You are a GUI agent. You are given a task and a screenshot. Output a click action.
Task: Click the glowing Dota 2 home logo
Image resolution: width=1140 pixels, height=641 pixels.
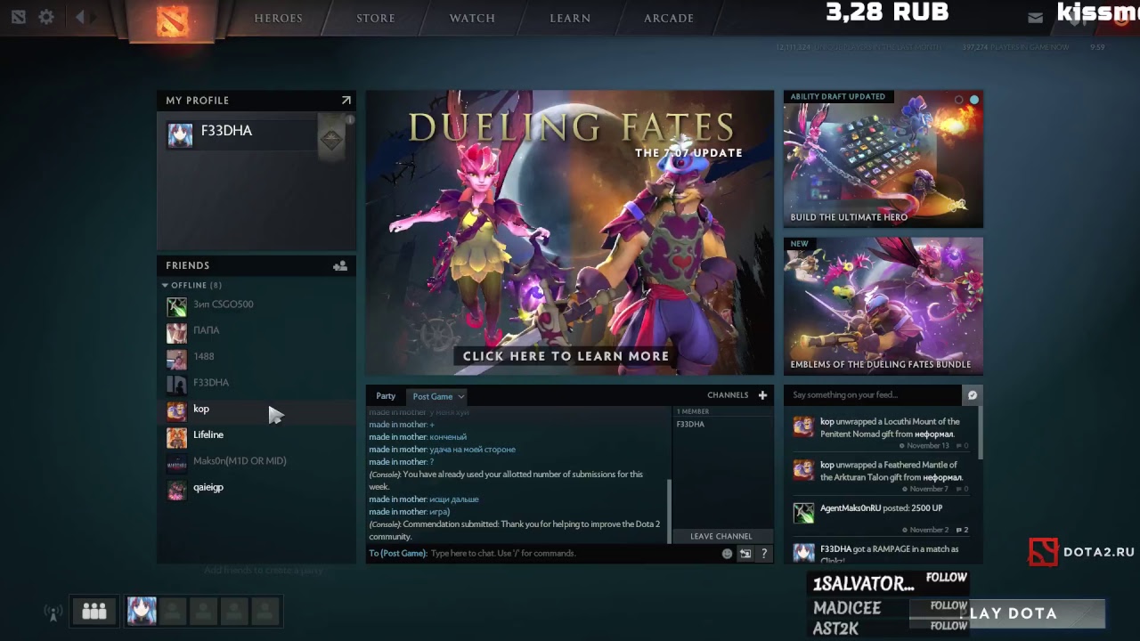tap(172, 20)
